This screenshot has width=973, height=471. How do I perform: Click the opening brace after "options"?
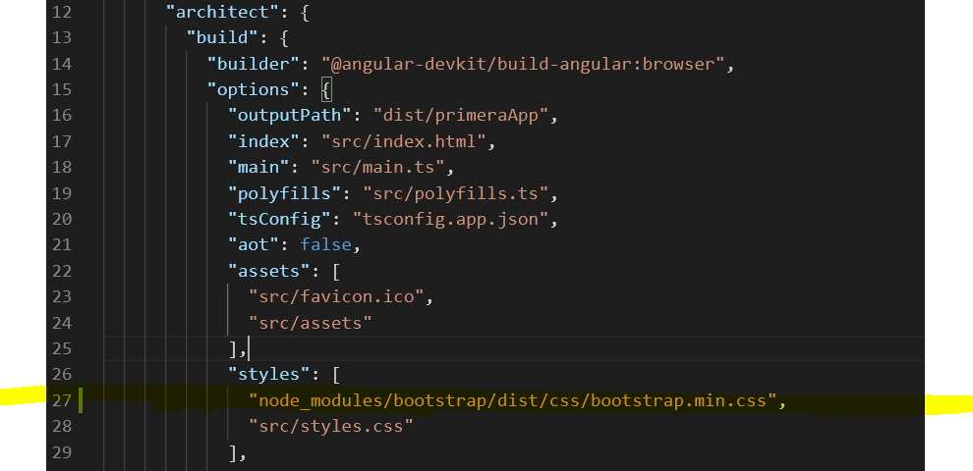326,90
